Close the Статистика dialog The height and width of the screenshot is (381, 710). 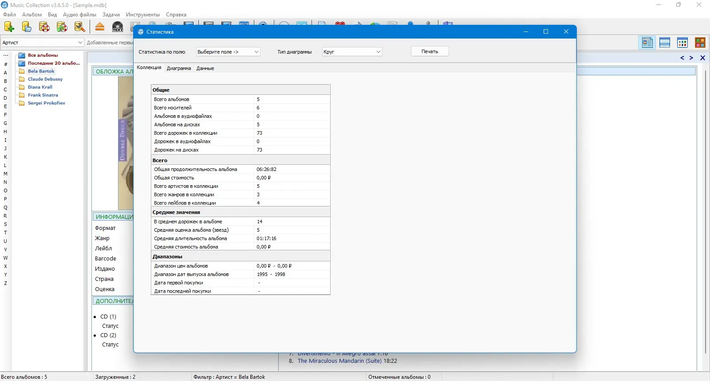click(566, 31)
